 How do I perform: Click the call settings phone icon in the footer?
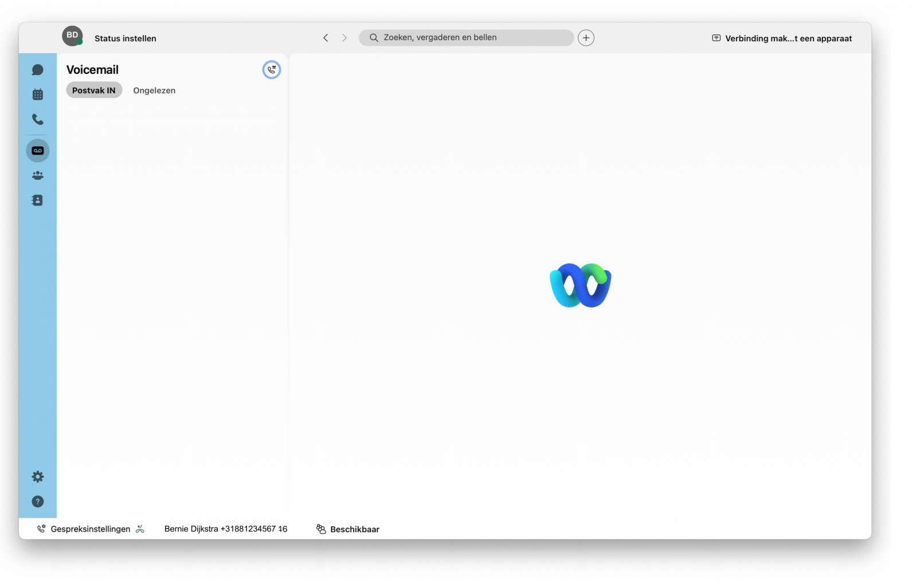(x=41, y=529)
